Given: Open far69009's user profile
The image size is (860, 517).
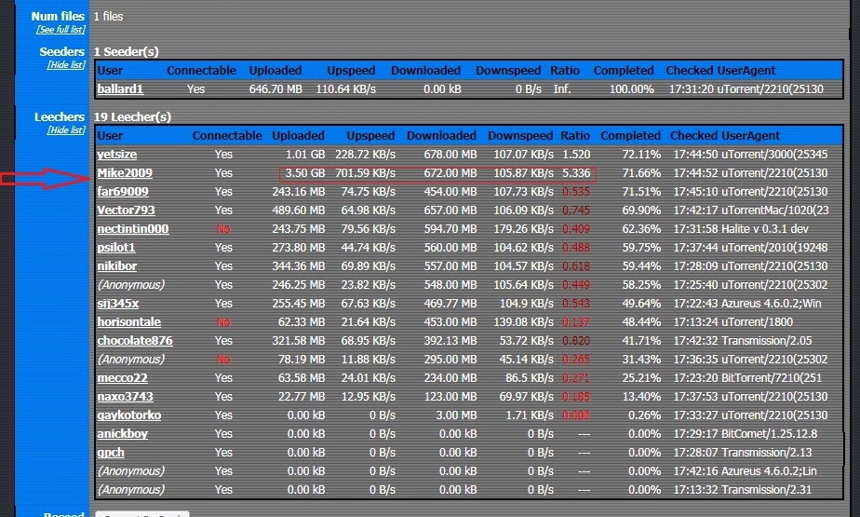Looking at the screenshot, I should (x=122, y=192).
